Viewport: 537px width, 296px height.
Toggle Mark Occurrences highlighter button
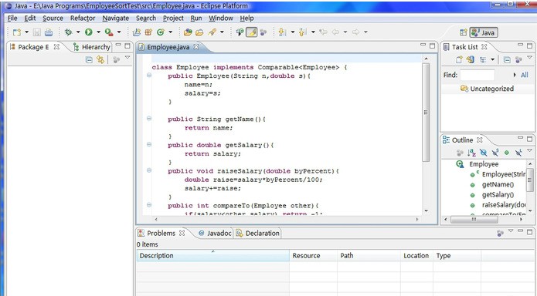(x=252, y=32)
